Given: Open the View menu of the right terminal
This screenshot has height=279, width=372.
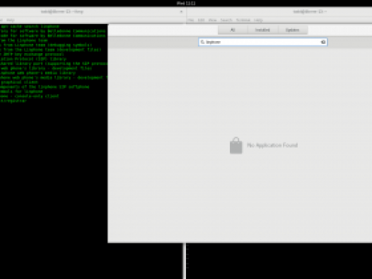Looking at the screenshot, I should point(212,21).
